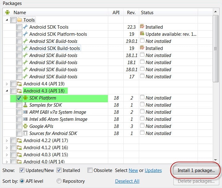The height and width of the screenshot is (188, 222).
Task: Click Android 4.4 (API 19) folder icon
Action: pyautogui.click(x=19, y=84)
